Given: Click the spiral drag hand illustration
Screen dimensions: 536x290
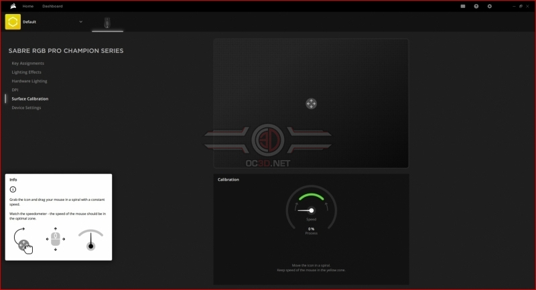Looking at the screenshot, I should (x=23, y=240).
